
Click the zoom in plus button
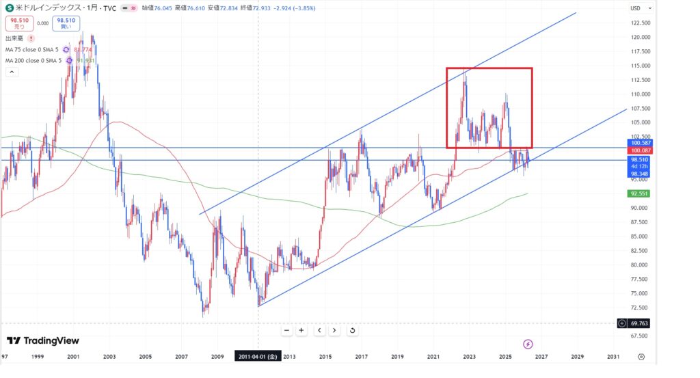(301, 330)
